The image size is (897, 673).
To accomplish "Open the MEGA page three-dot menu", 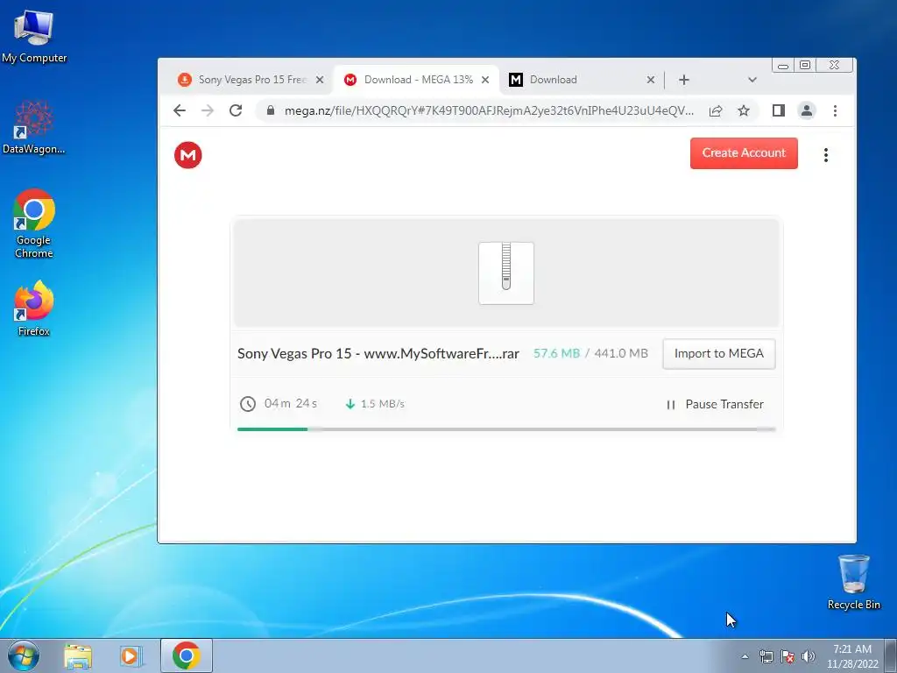I will [825, 154].
